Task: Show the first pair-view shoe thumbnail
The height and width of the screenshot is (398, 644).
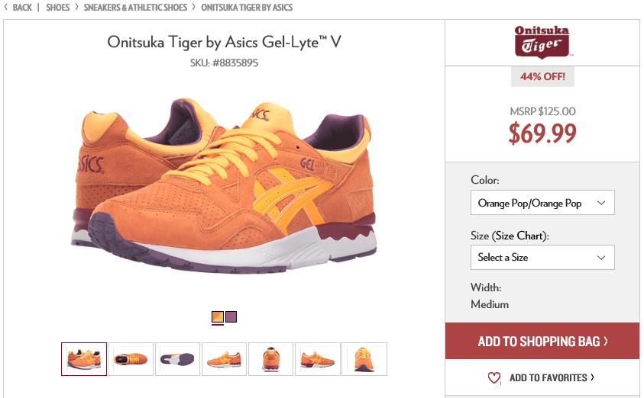Action: pos(84,359)
